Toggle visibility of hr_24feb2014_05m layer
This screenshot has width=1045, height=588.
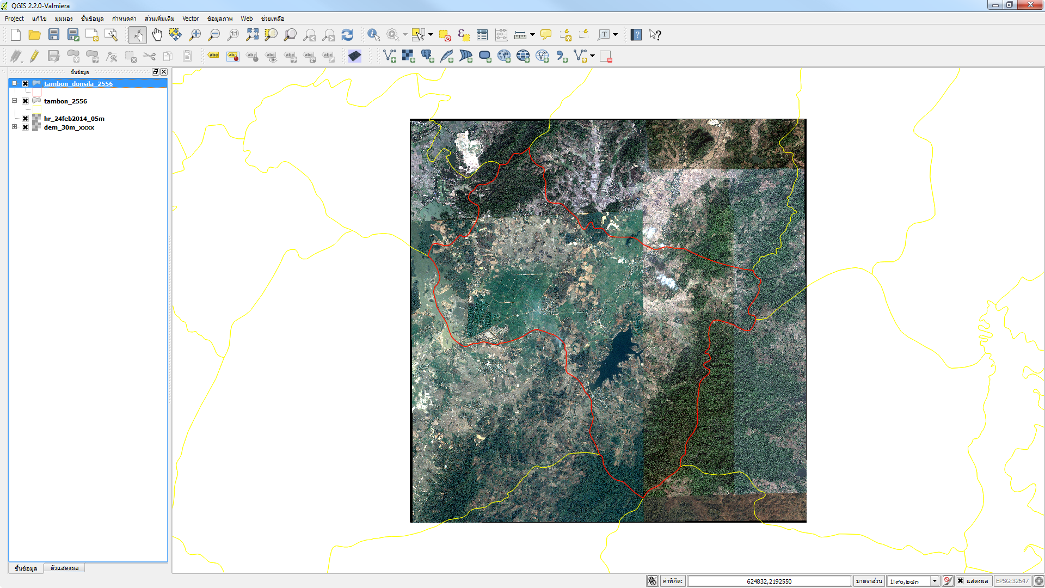25,118
